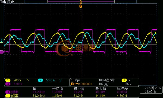163x98 pixels.
Task: Select channel 2 ground reference marker
Action: [2, 41]
